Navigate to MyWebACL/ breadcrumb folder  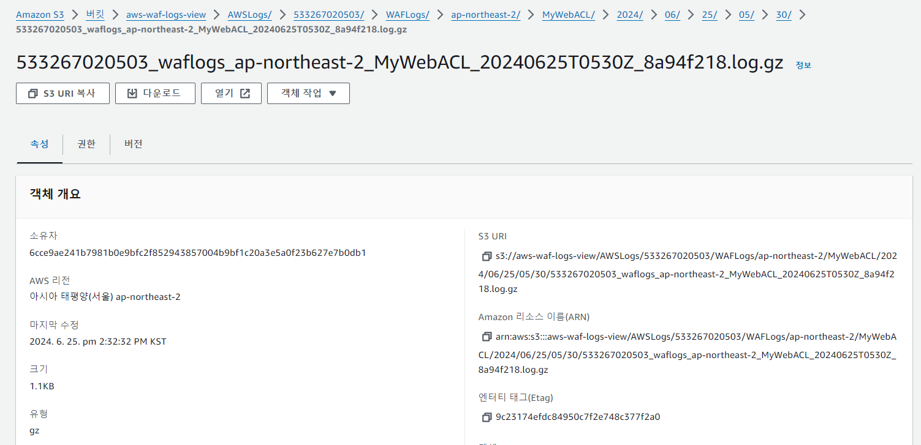[568, 15]
